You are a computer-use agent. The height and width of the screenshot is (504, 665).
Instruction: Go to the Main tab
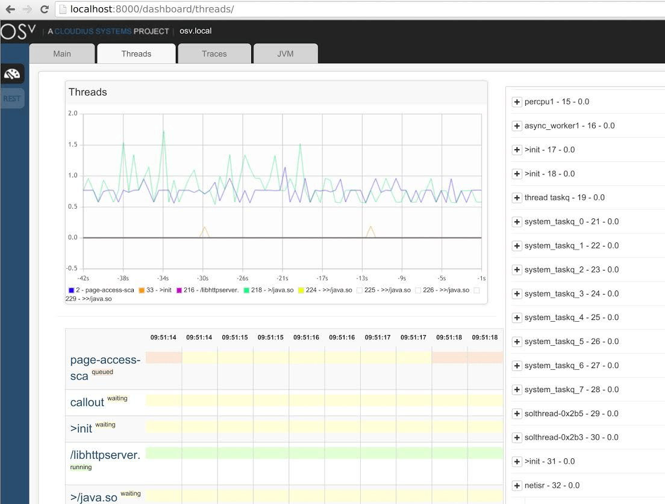click(x=62, y=54)
